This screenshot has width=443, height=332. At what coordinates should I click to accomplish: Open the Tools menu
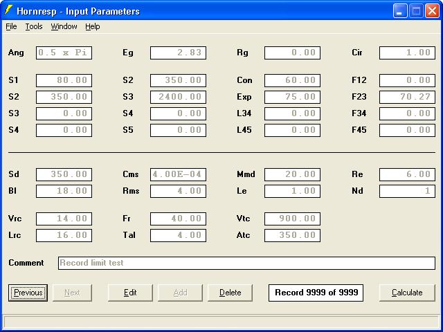34,26
